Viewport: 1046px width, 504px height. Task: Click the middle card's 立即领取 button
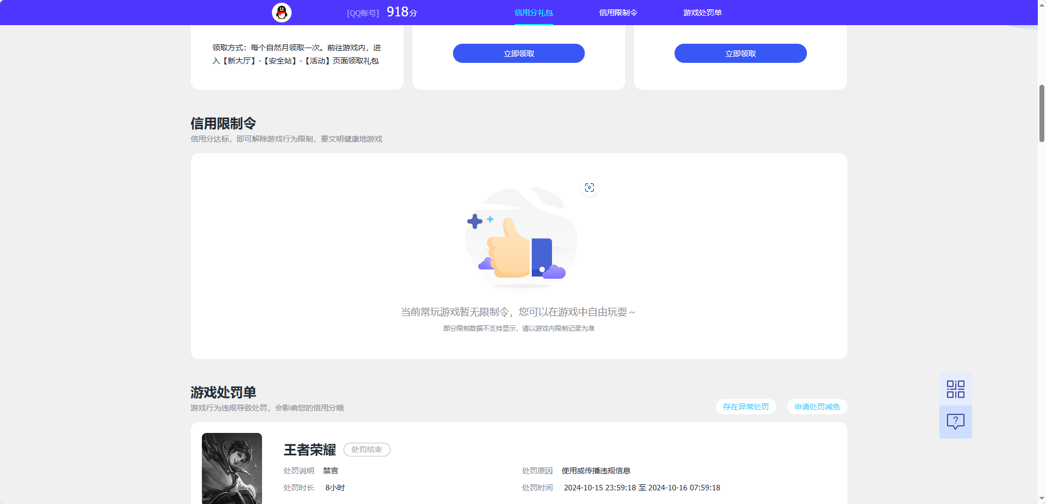(x=519, y=53)
